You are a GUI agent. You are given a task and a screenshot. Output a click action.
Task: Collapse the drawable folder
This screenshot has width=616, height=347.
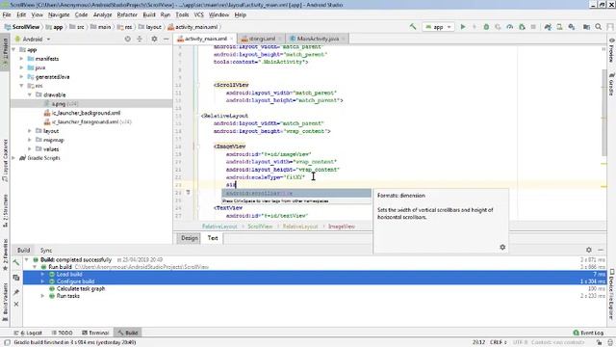[30, 94]
